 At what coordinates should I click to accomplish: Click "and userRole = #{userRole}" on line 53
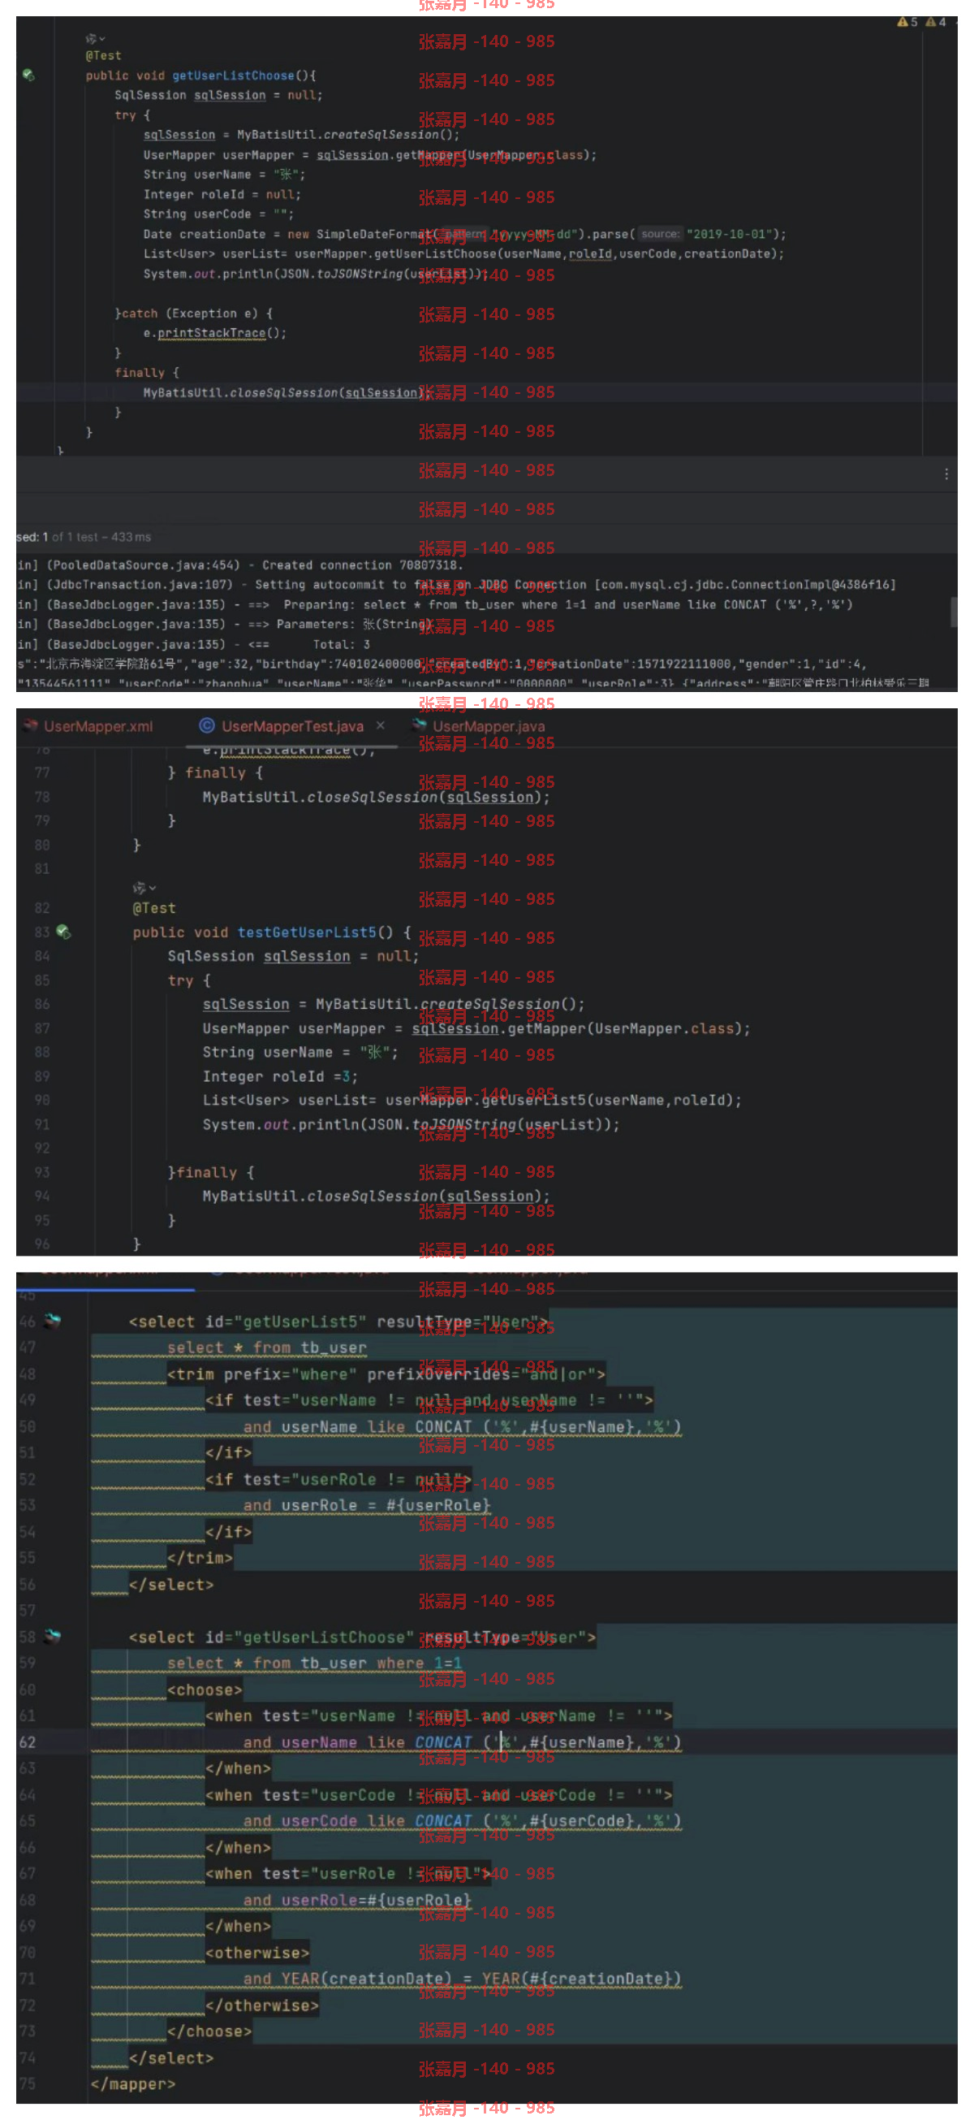click(x=367, y=1505)
